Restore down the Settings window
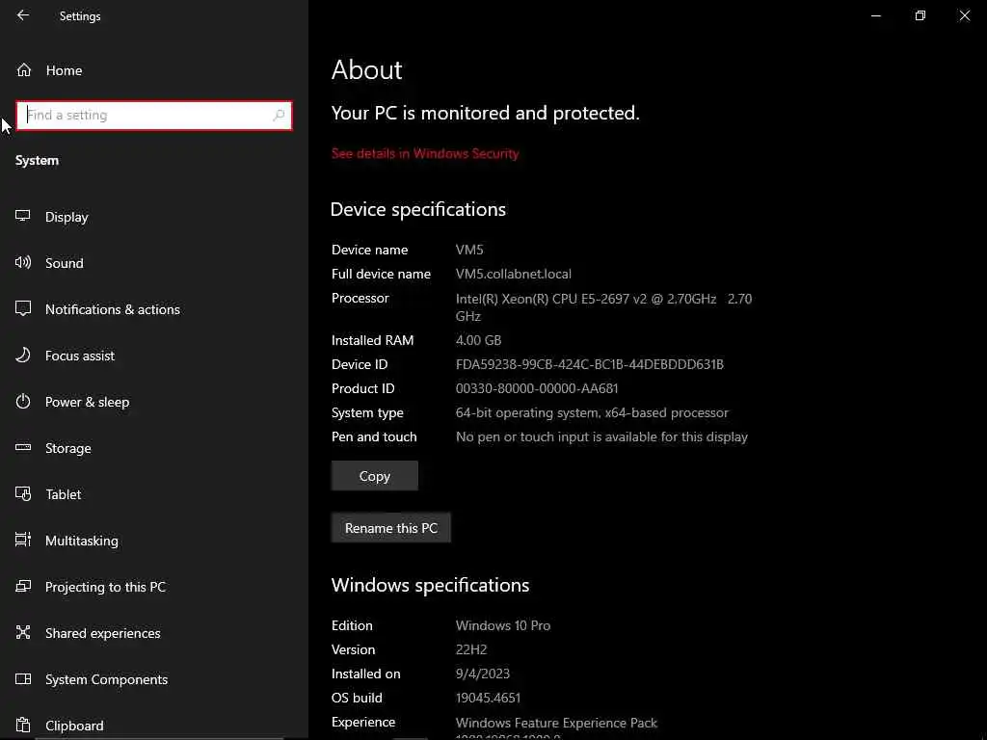The image size is (987, 740). (x=920, y=15)
